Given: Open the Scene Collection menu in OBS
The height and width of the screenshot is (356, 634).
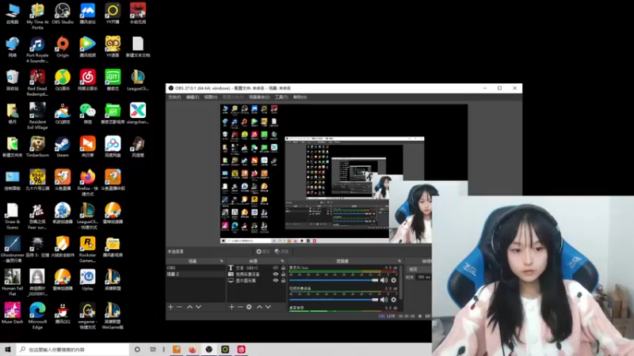Looking at the screenshot, I should click(x=259, y=97).
